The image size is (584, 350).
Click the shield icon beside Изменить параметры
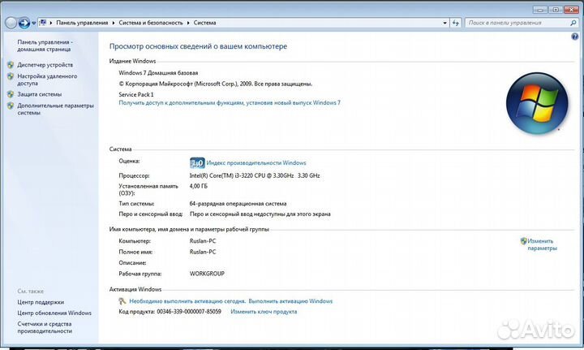(524, 241)
